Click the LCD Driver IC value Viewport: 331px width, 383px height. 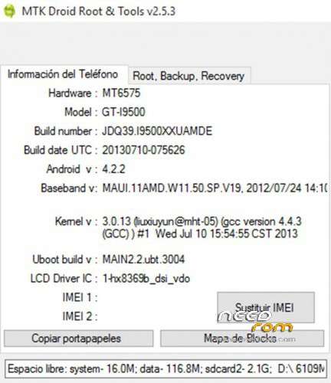(146, 279)
